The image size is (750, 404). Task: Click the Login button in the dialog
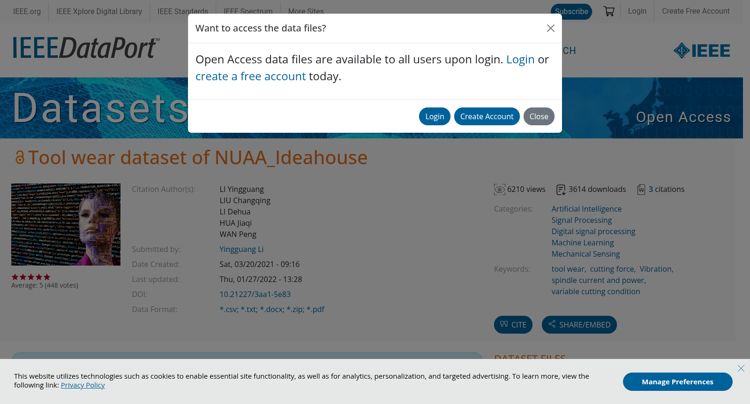(x=435, y=116)
